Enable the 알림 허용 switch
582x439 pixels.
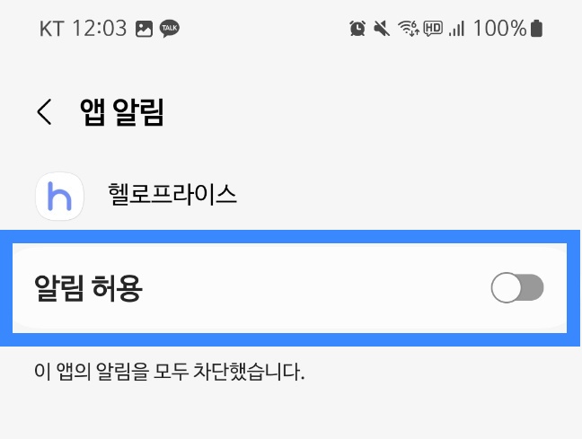[x=517, y=288]
